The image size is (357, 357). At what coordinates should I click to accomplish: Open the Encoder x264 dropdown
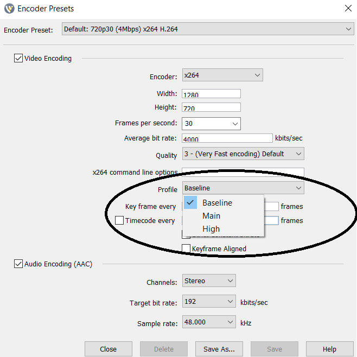point(222,75)
